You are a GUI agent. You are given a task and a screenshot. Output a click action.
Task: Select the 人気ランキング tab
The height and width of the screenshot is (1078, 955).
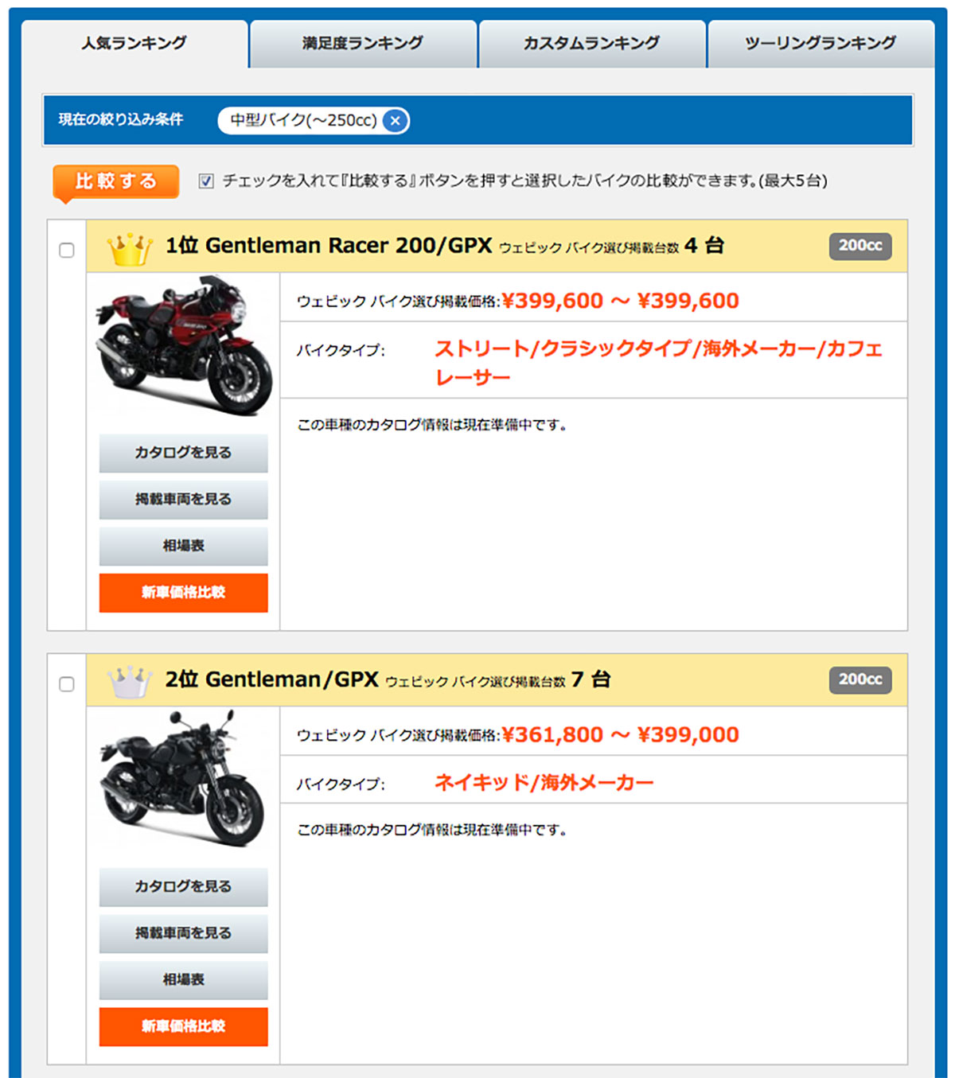coord(134,44)
